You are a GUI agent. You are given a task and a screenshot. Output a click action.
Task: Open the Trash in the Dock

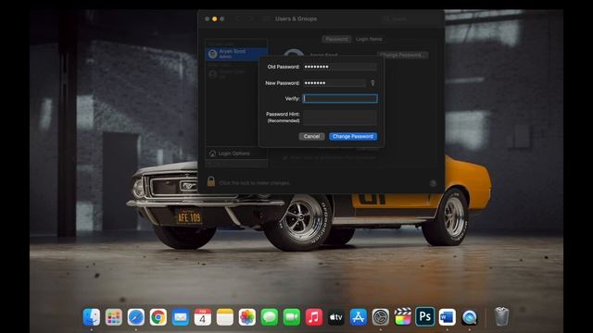[x=501, y=316]
